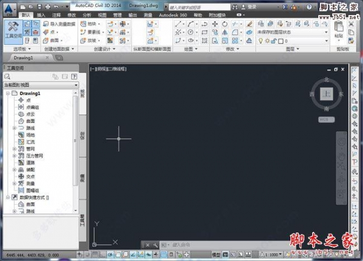This screenshot has height=261, width=363.
Task: Click the Toolspace help question mark icon
Action: point(74,76)
